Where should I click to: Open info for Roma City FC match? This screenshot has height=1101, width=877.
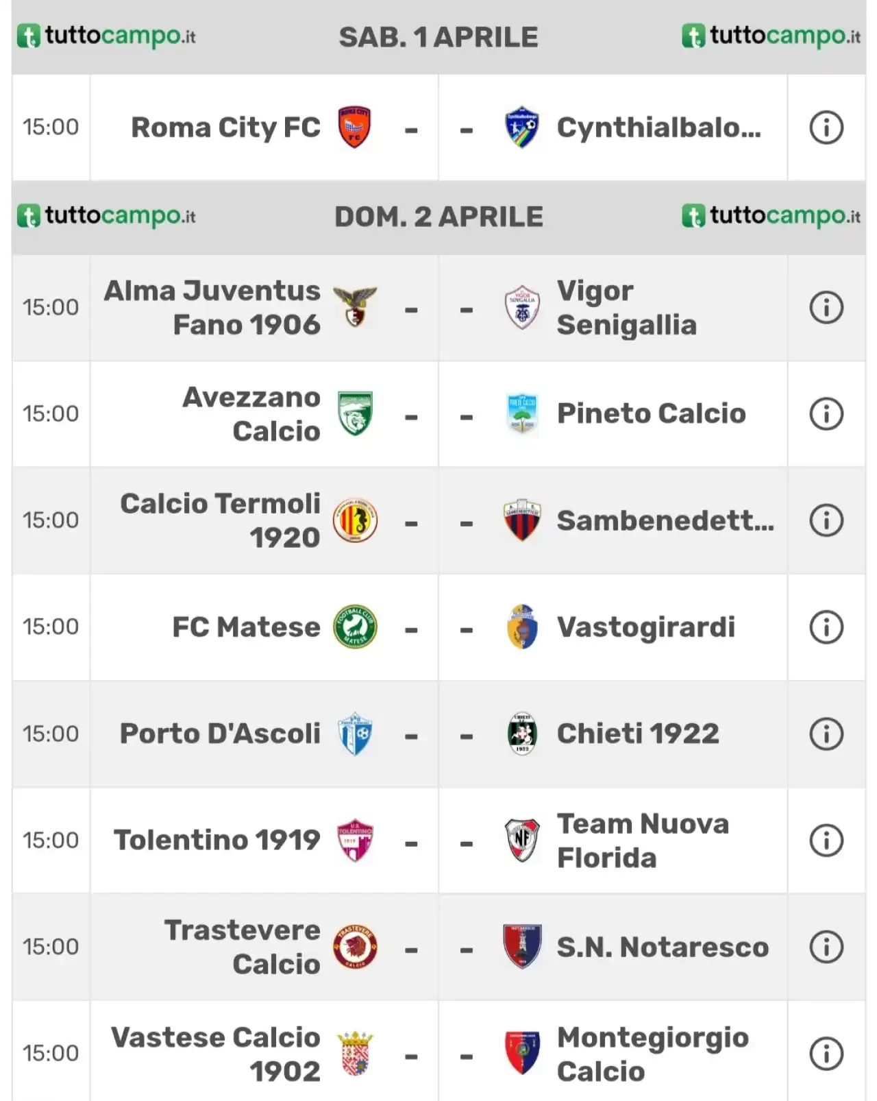(x=826, y=128)
